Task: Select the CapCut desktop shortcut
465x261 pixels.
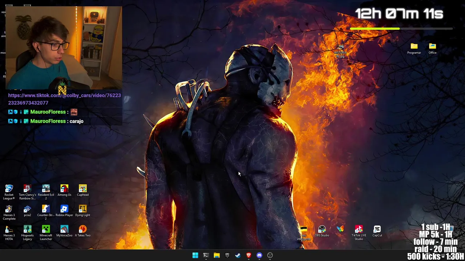Action: point(377,231)
